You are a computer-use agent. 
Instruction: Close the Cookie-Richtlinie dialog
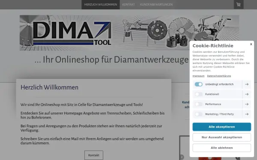coord(251,44)
